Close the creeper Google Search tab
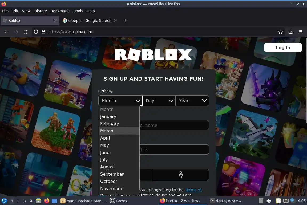Viewport: 307px width, 205px height. [115, 21]
